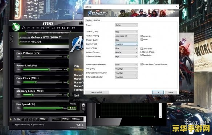Open the Texture Quality dropdown
Screen dimensions: 212x135
pos(126,32)
